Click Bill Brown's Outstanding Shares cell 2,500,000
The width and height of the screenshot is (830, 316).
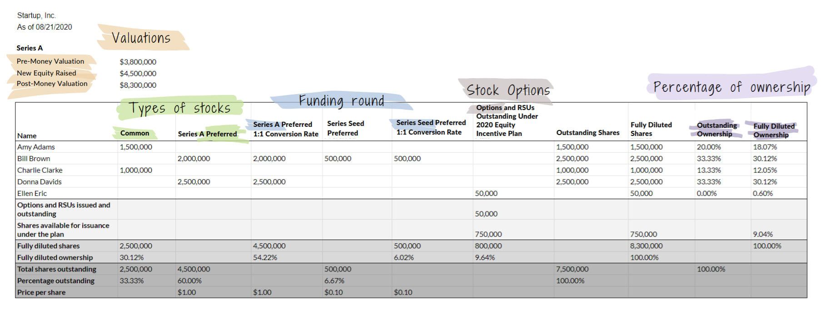[572, 159]
